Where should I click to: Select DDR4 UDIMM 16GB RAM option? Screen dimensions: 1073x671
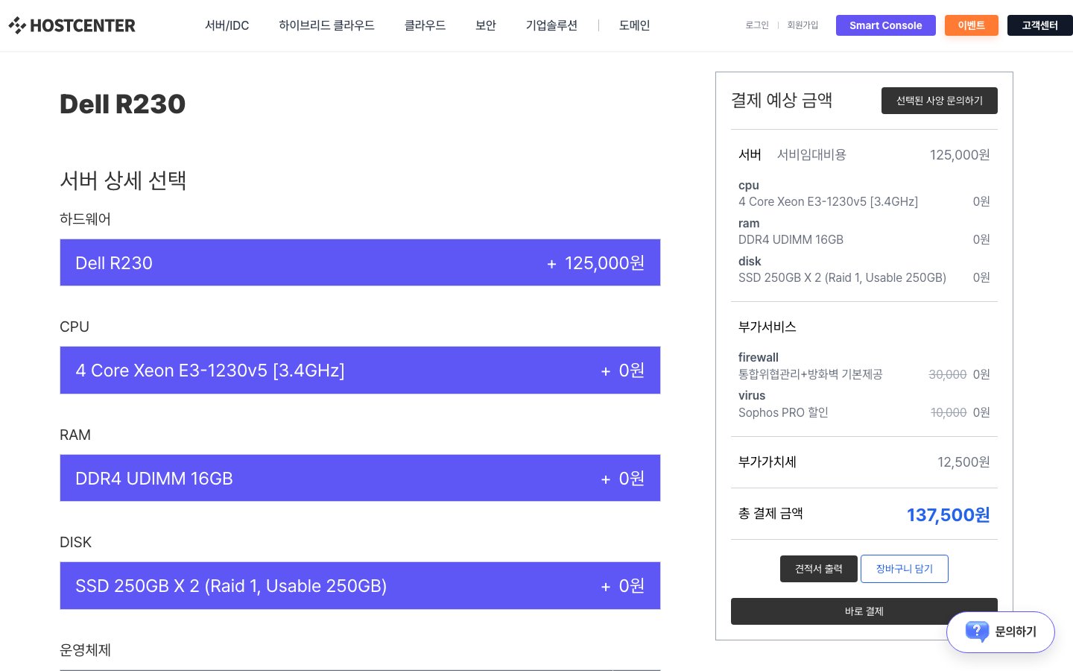click(360, 478)
